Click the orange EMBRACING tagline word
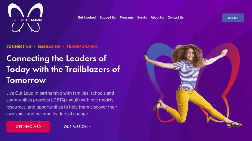Screen dimensions: 252x141 (49, 47)
